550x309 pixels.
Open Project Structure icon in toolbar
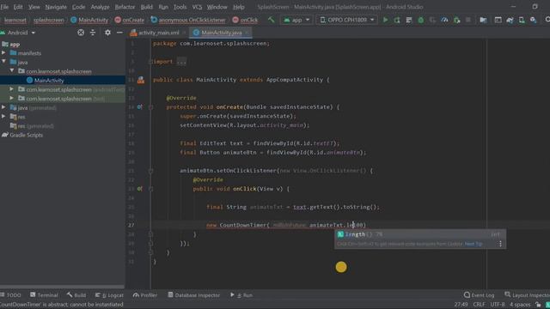483,20
